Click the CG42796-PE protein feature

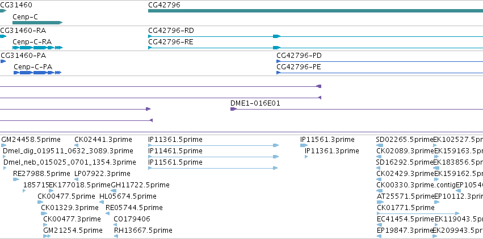pos(380,73)
